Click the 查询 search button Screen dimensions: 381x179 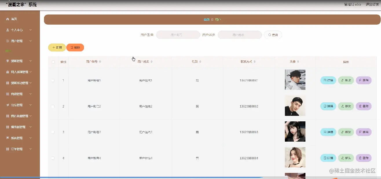click(x=273, y=35)
